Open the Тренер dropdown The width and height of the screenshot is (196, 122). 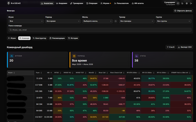137,21
